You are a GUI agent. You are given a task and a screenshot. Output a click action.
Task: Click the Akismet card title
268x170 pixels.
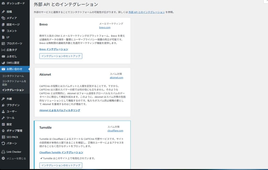click(45, 75)
